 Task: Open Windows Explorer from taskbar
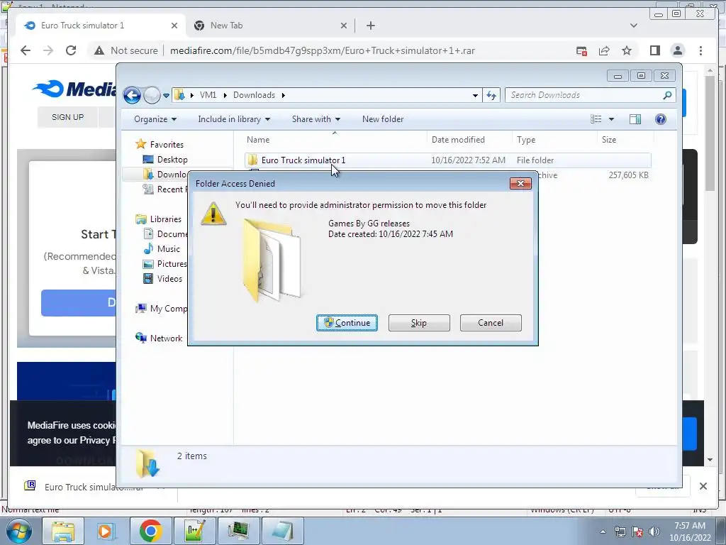[x=63, y=531]
